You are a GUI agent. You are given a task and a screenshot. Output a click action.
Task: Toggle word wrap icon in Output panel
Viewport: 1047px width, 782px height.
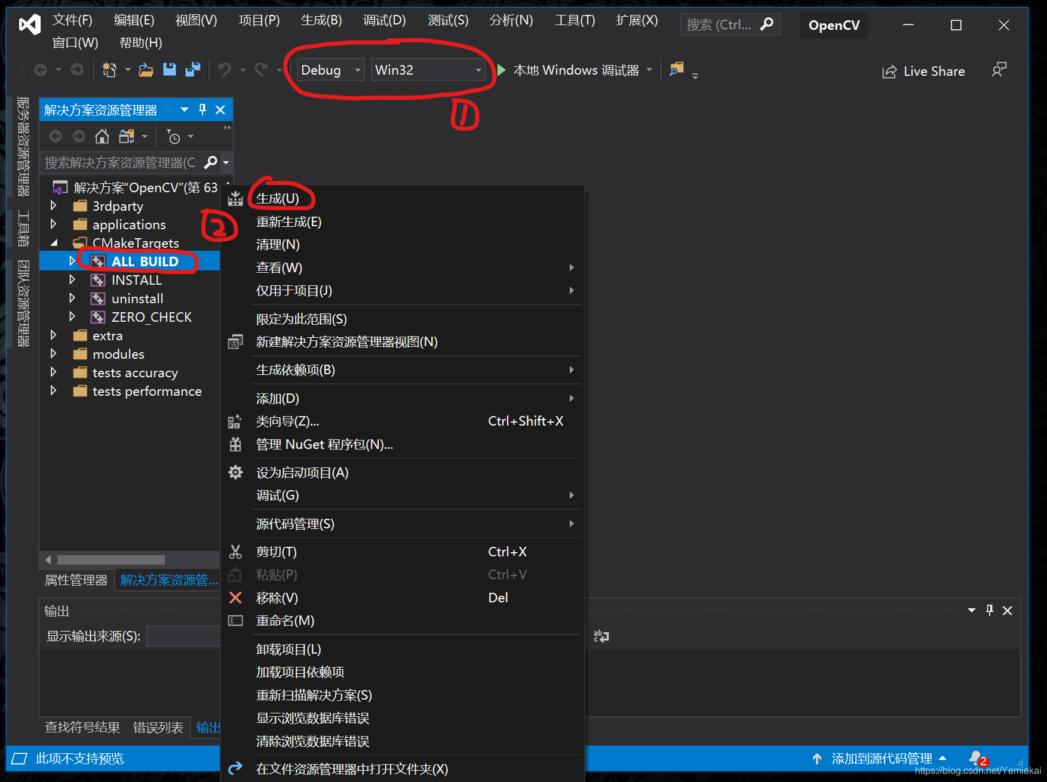(x=601, y=636)
